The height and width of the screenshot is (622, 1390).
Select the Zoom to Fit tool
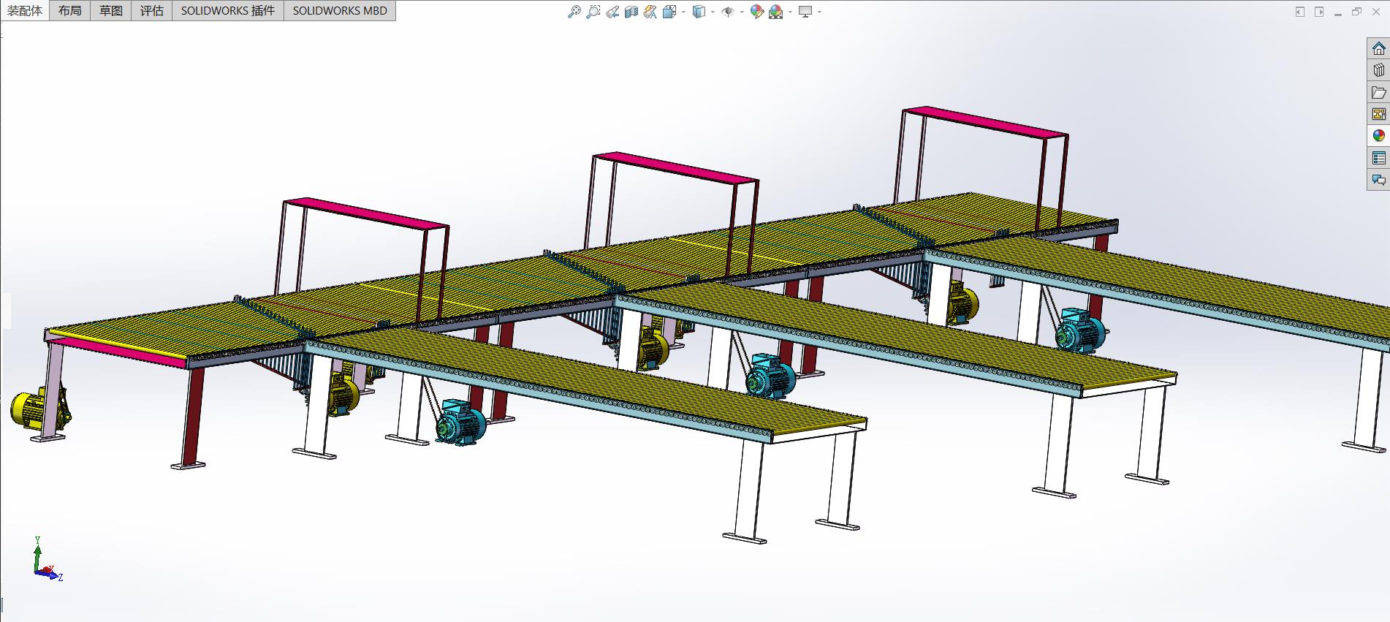tap(574, 12)
